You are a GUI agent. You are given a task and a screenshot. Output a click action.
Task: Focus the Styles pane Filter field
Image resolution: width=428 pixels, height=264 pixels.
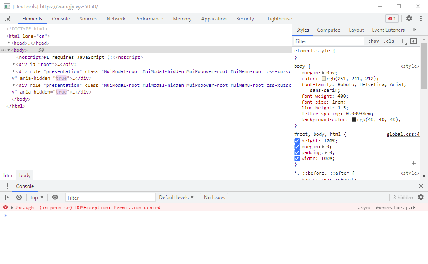pyautogui.click(x=329, y=41)
